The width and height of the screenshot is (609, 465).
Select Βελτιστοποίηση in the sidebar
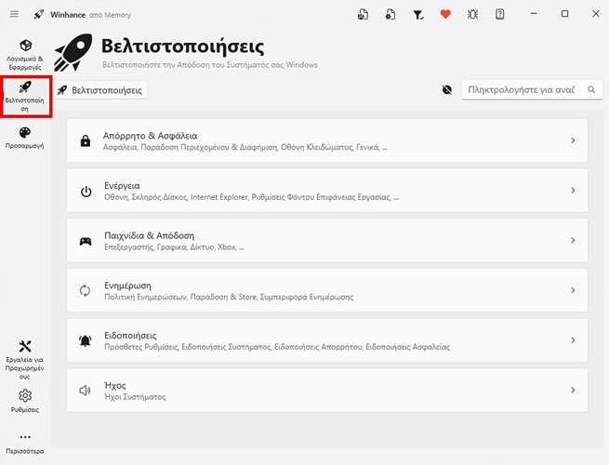tap(25, 95)
